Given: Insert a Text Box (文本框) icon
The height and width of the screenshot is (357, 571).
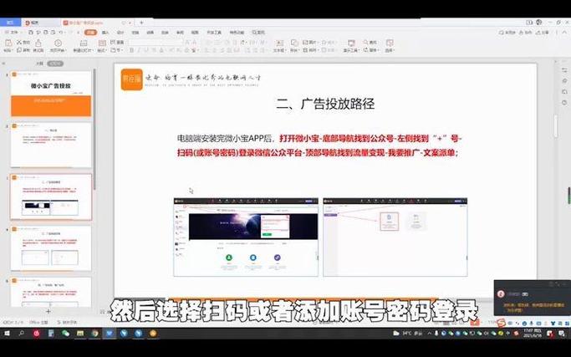Looking at the screenshot, I should click(279, 43).
